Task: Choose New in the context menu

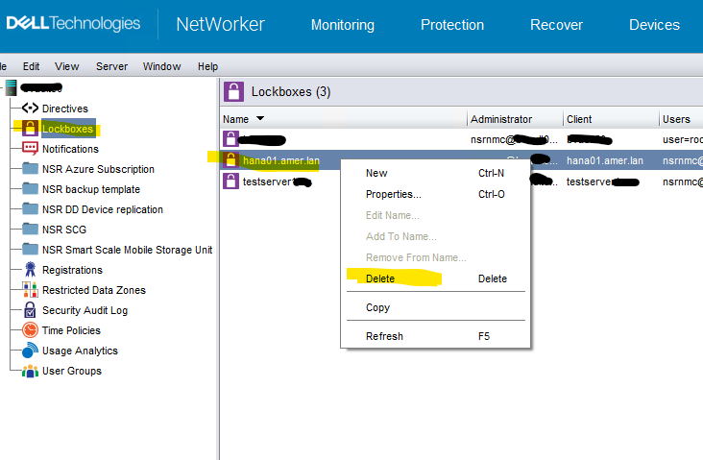Action: tap(435, 173)
